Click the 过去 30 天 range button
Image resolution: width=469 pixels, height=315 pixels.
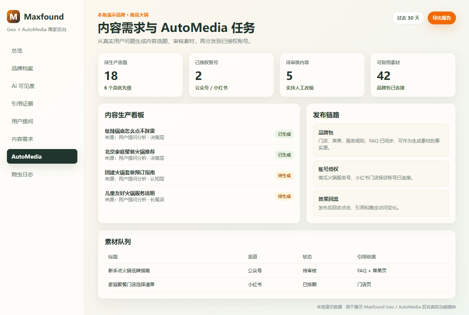pos(408,18)
